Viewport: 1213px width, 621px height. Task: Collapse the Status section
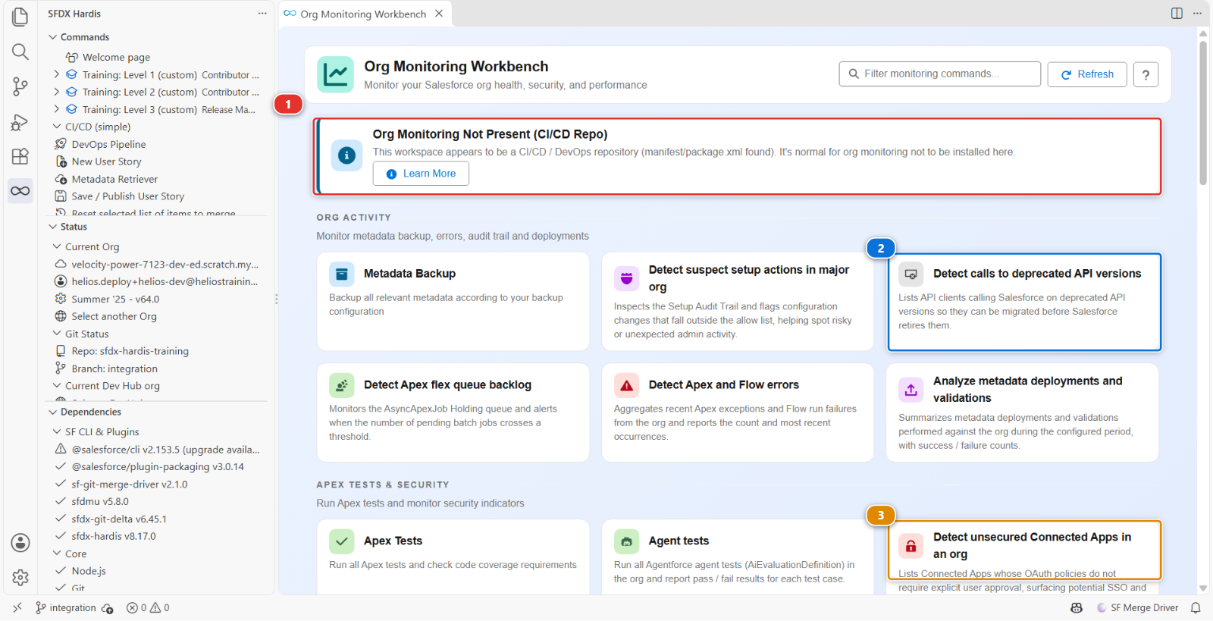53,227
